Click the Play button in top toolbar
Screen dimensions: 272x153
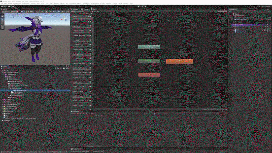coord(139,6)
